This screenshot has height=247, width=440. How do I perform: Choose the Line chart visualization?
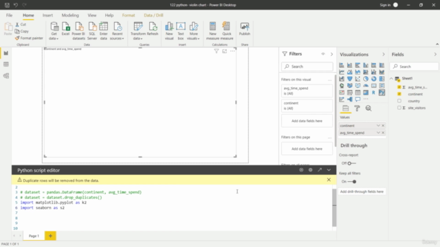[342, 72]
